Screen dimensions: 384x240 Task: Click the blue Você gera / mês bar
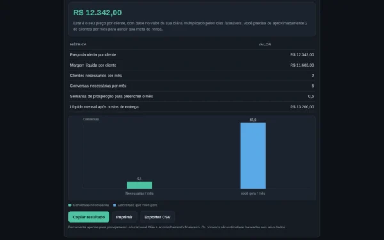tap(253, 156)
